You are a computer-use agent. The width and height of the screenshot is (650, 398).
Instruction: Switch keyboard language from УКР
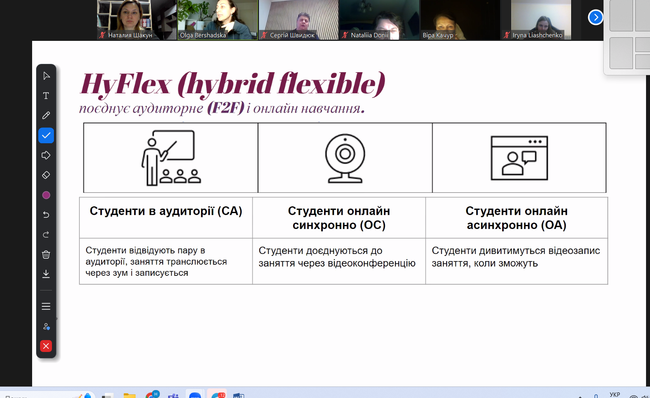(614, 394)
